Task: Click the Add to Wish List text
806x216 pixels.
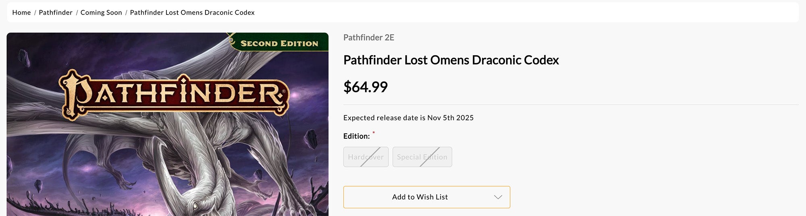Action: tap(420, 197)
